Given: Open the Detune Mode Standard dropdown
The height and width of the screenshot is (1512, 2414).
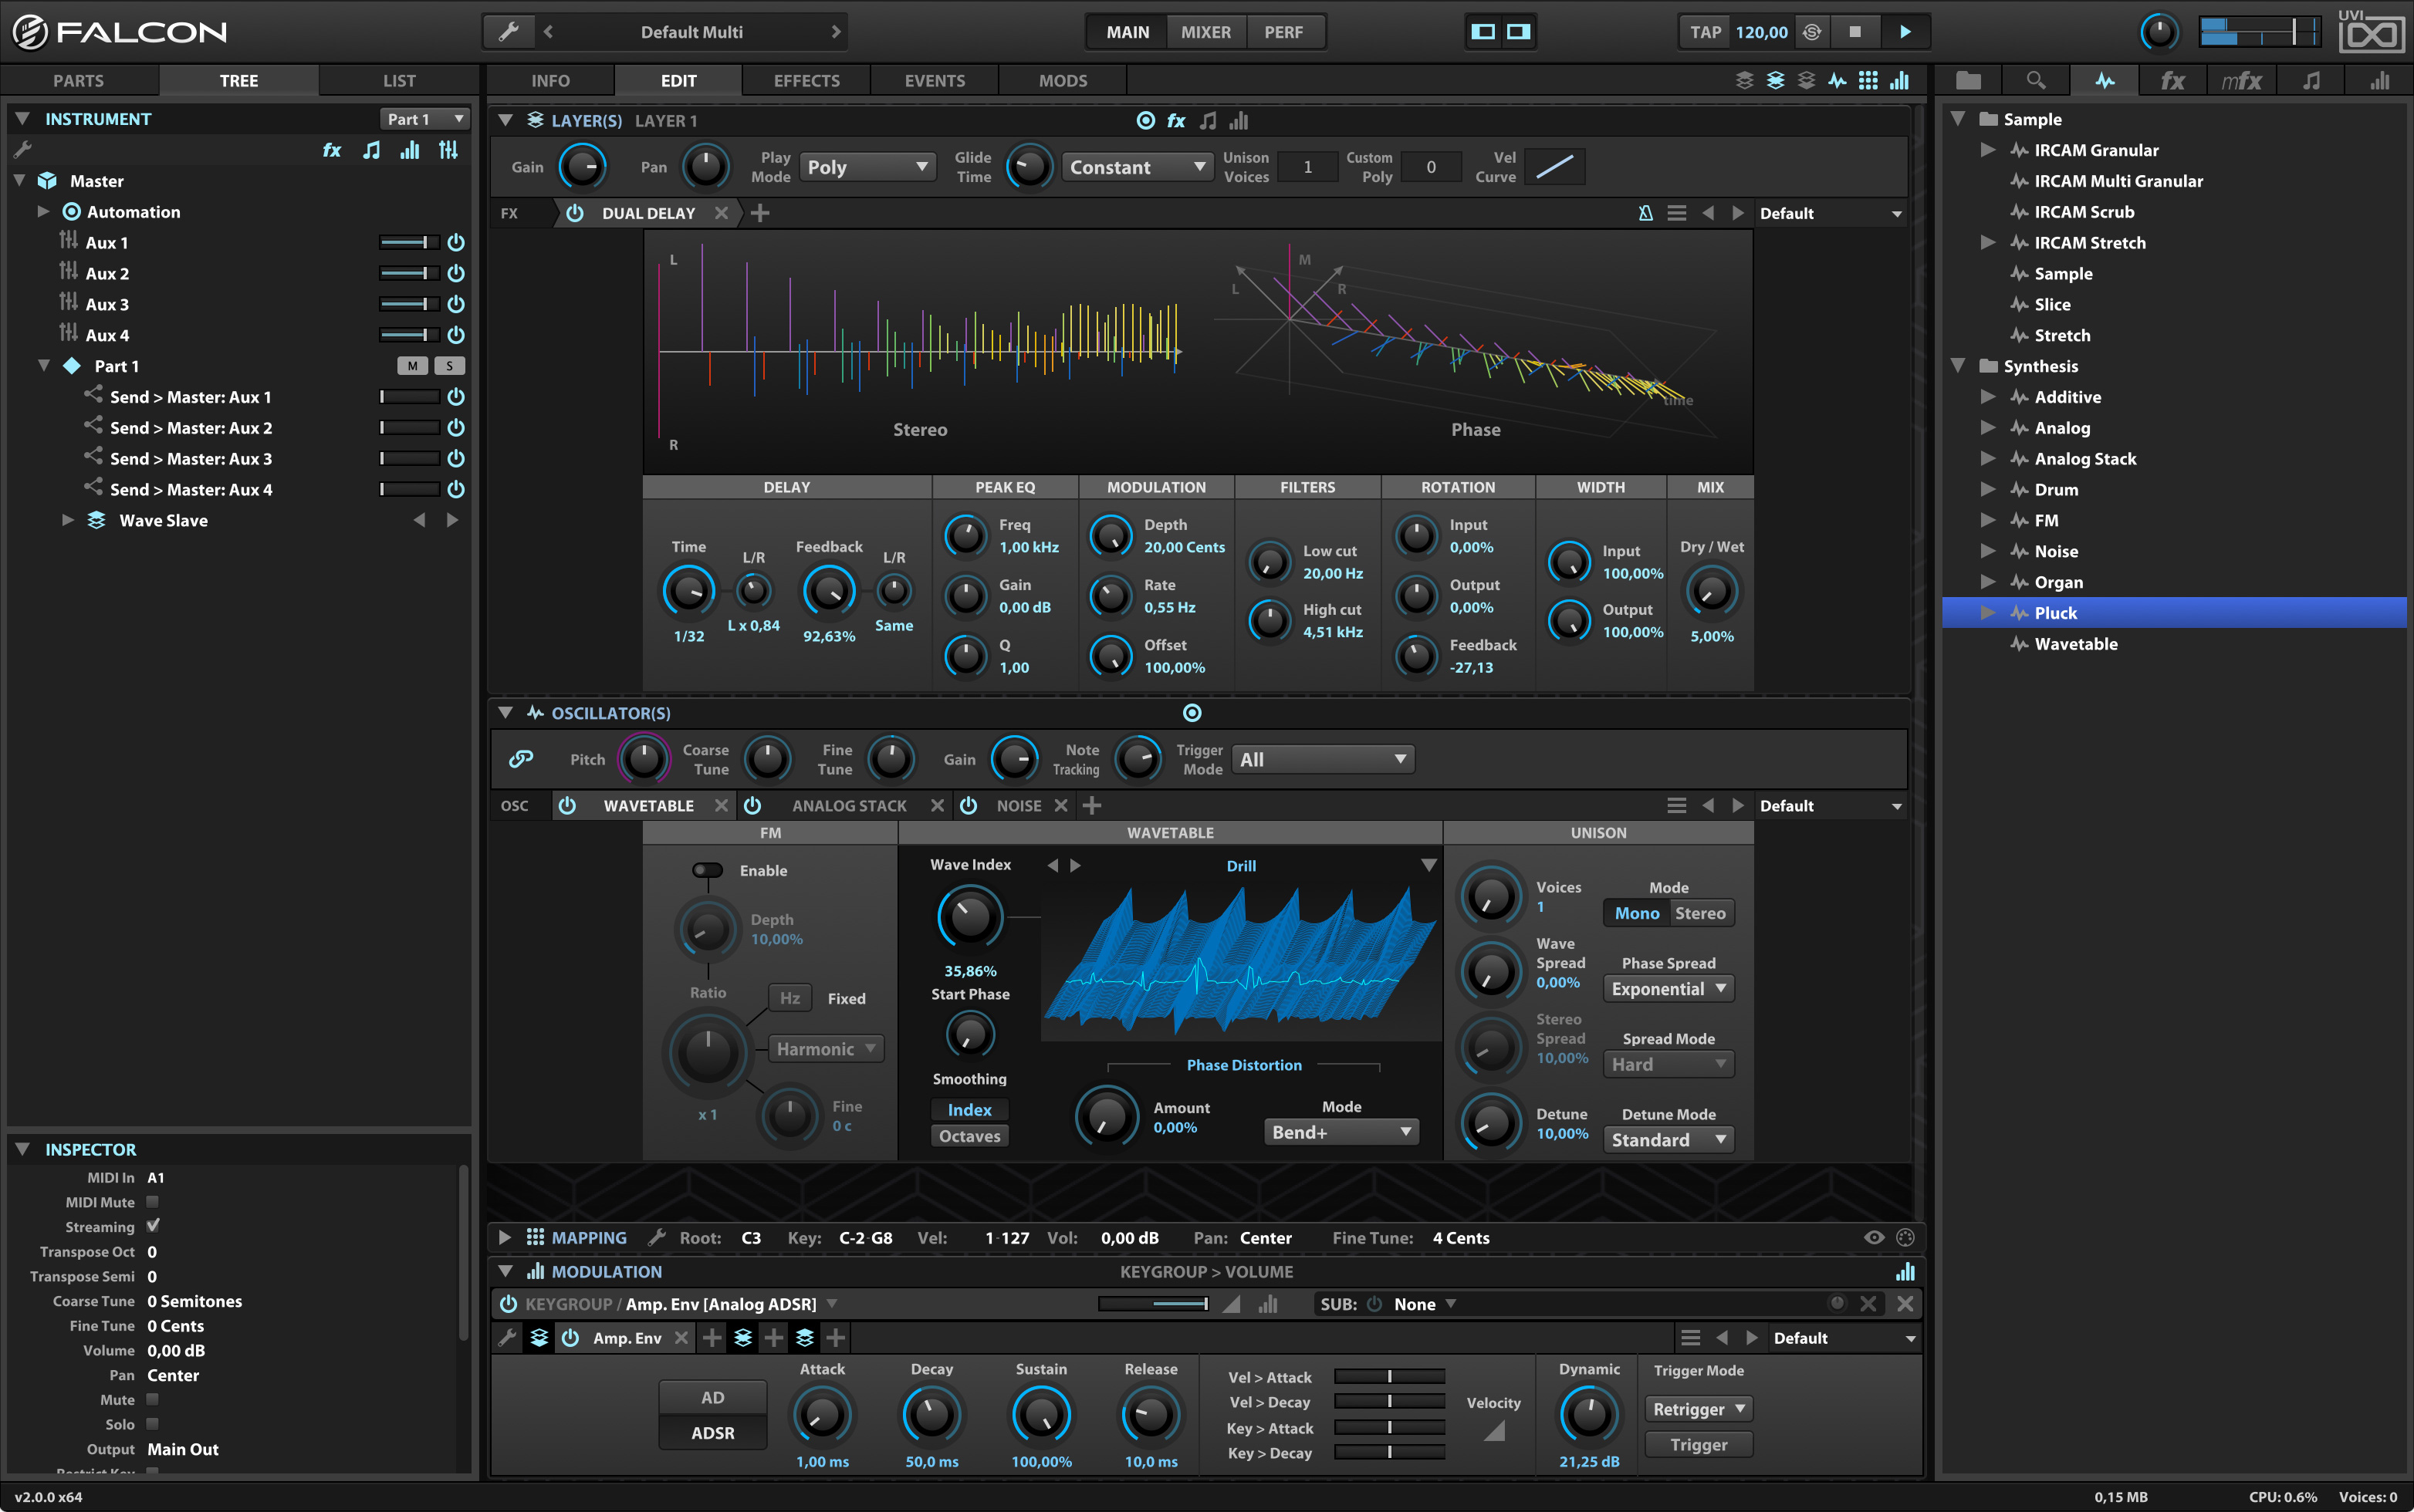Looking at the screenshot, I should [x=1668, y=1140].
